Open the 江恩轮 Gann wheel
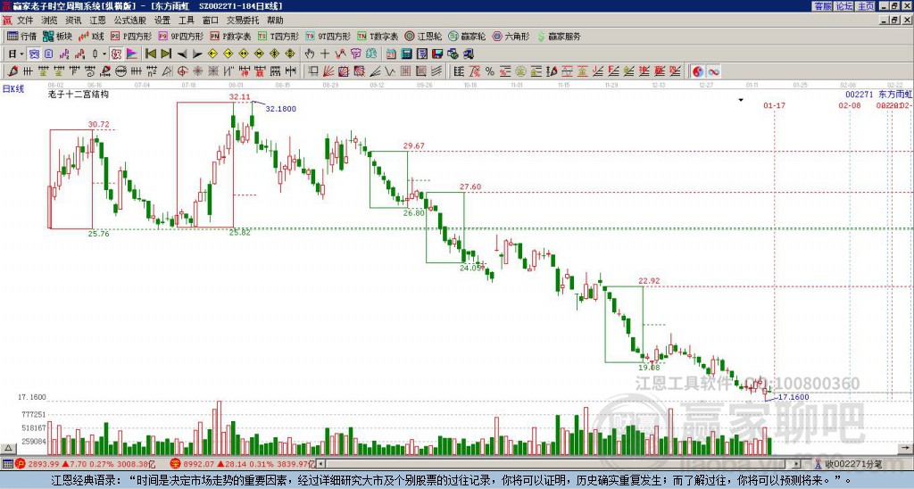Screen dimensions: 914x489 click(423, 36)
